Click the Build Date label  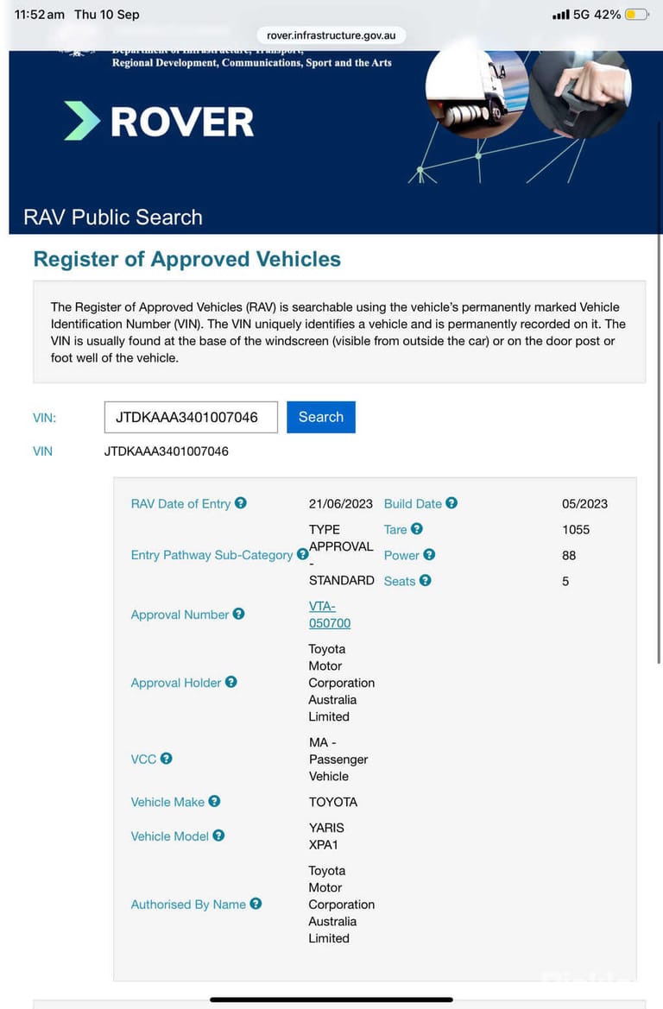(x=413, y=504)
